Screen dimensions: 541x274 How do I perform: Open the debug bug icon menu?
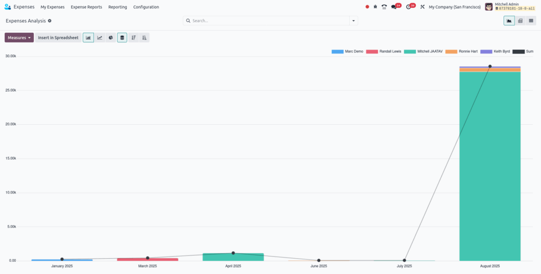[x=375, y=7]
